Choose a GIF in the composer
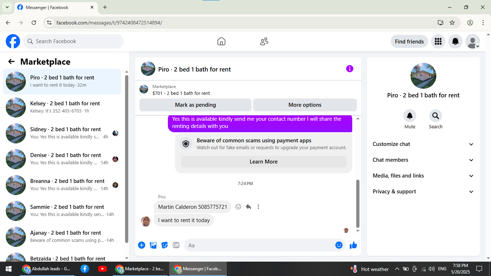 click(x=176, y=245)
